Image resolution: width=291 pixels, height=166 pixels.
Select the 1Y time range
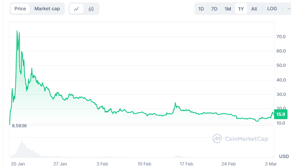tap(241, 9)
